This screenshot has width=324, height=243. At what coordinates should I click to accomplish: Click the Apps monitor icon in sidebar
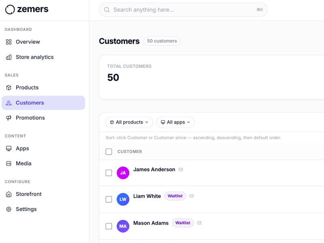click(x=9, y=149)
